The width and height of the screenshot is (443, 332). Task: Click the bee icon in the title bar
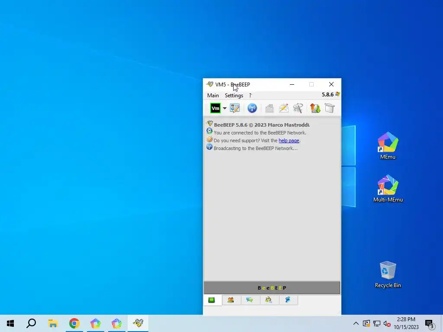210,84
